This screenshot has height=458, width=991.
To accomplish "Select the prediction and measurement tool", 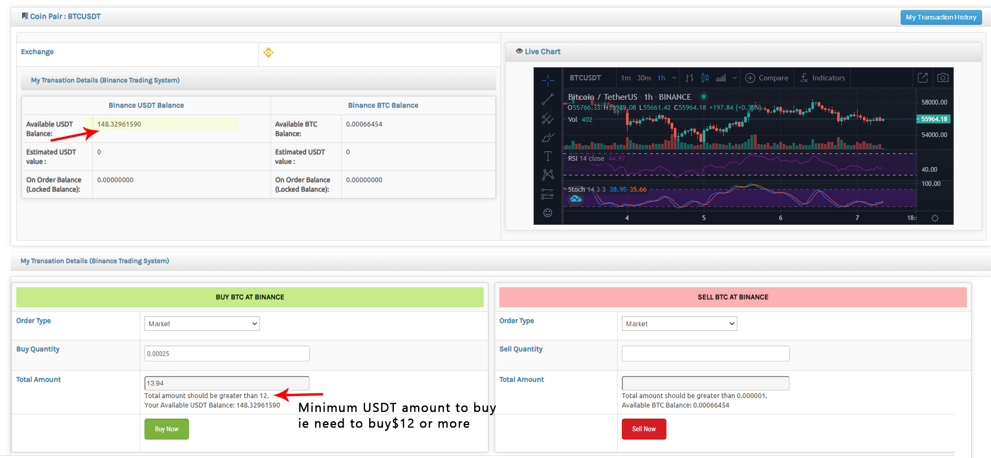I will [548, 194].
